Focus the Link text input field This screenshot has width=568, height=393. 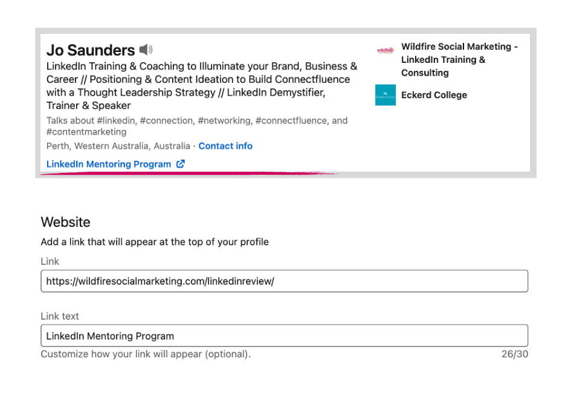(x=285, y=336)
